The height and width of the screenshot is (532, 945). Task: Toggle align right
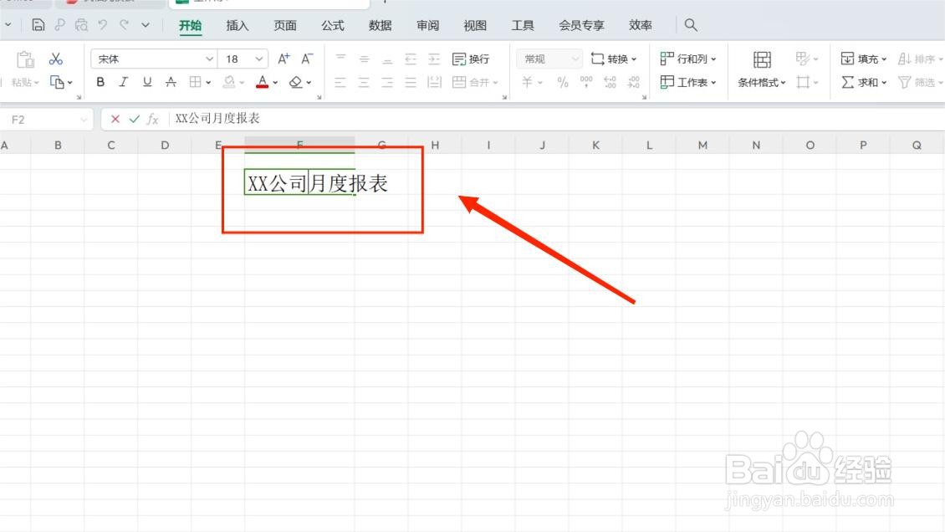tap(387, 82)
